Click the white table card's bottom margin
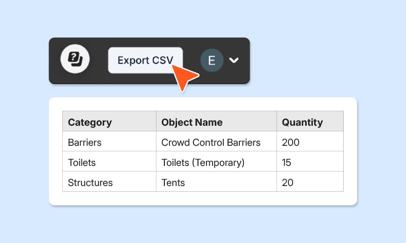The width and height of the screenshot is (406, 243). [x=203, y=199]
